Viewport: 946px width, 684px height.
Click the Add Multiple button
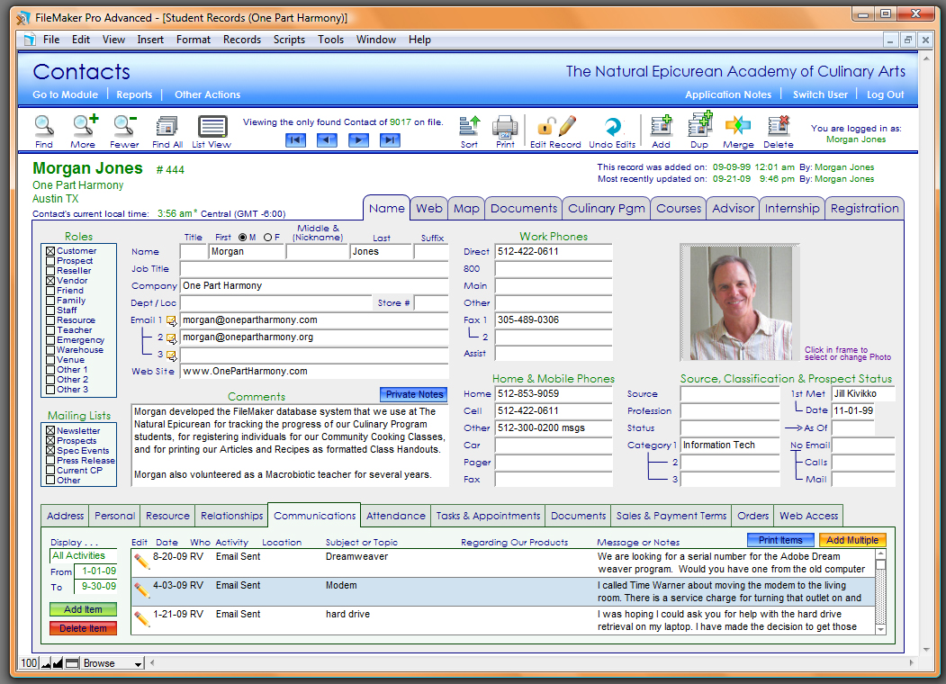point(852,540)
